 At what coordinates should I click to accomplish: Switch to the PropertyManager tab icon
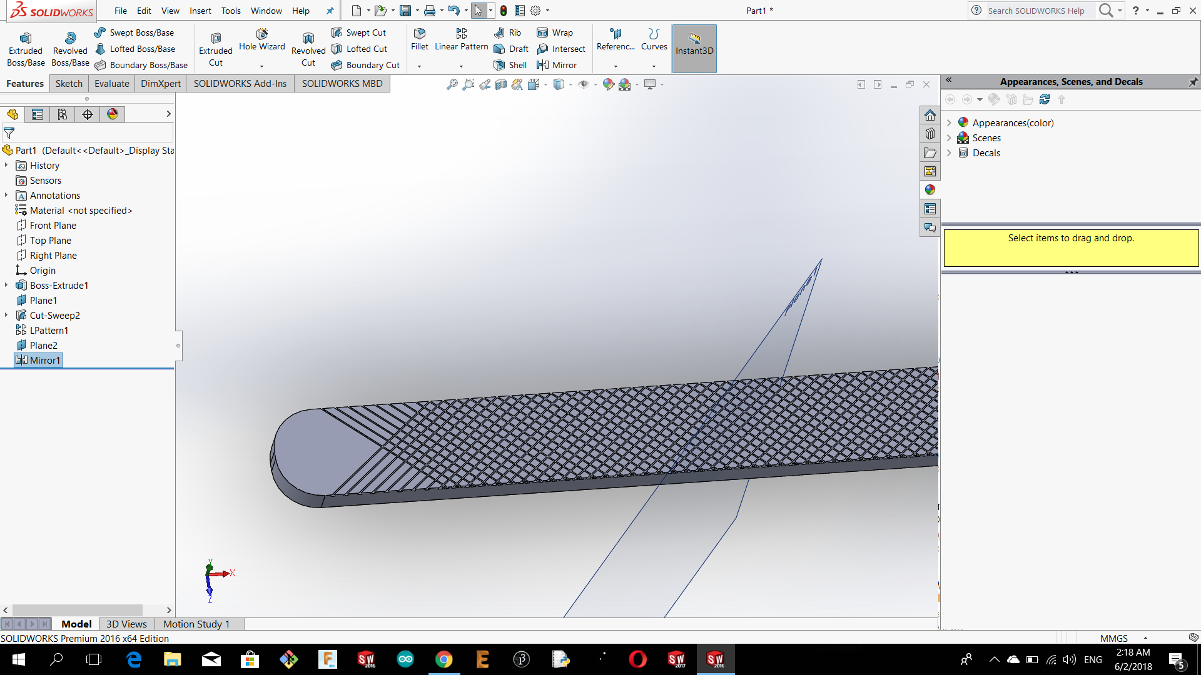[38, 114]
